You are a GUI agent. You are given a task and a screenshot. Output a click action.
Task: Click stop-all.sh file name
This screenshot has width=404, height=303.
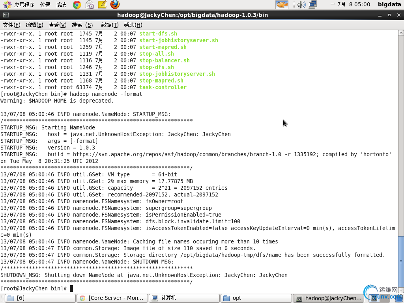pyautogui.click(x=157, y=54)
